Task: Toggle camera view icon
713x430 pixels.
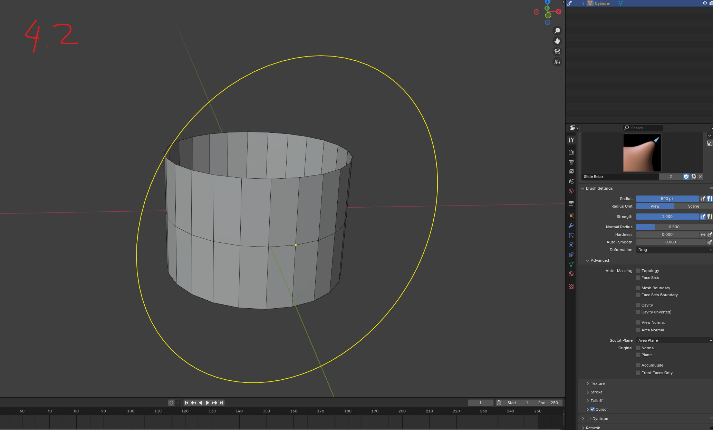Action: (x=557, y=51)
